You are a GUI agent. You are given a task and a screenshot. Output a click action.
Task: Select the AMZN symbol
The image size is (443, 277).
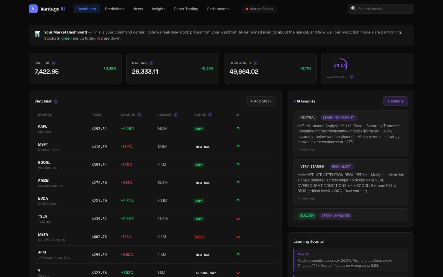43,180
